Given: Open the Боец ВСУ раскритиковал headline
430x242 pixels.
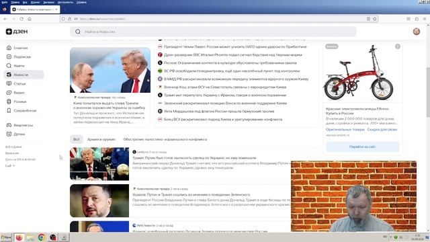Looking at the screenshot, I should click(x=223, y=120).
